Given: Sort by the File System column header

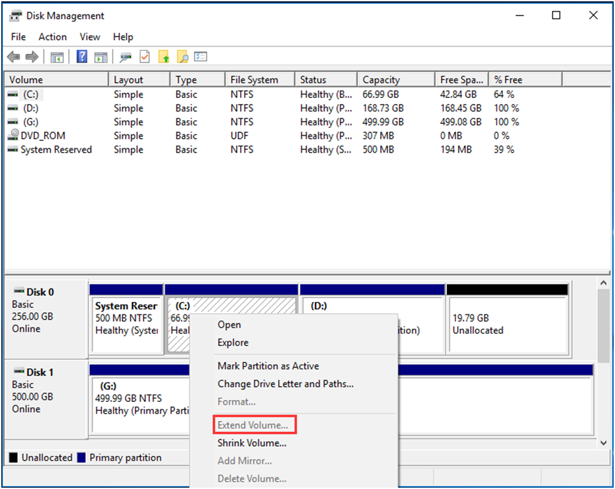Looking at the screenshot, I should click(x=260, y=80).
